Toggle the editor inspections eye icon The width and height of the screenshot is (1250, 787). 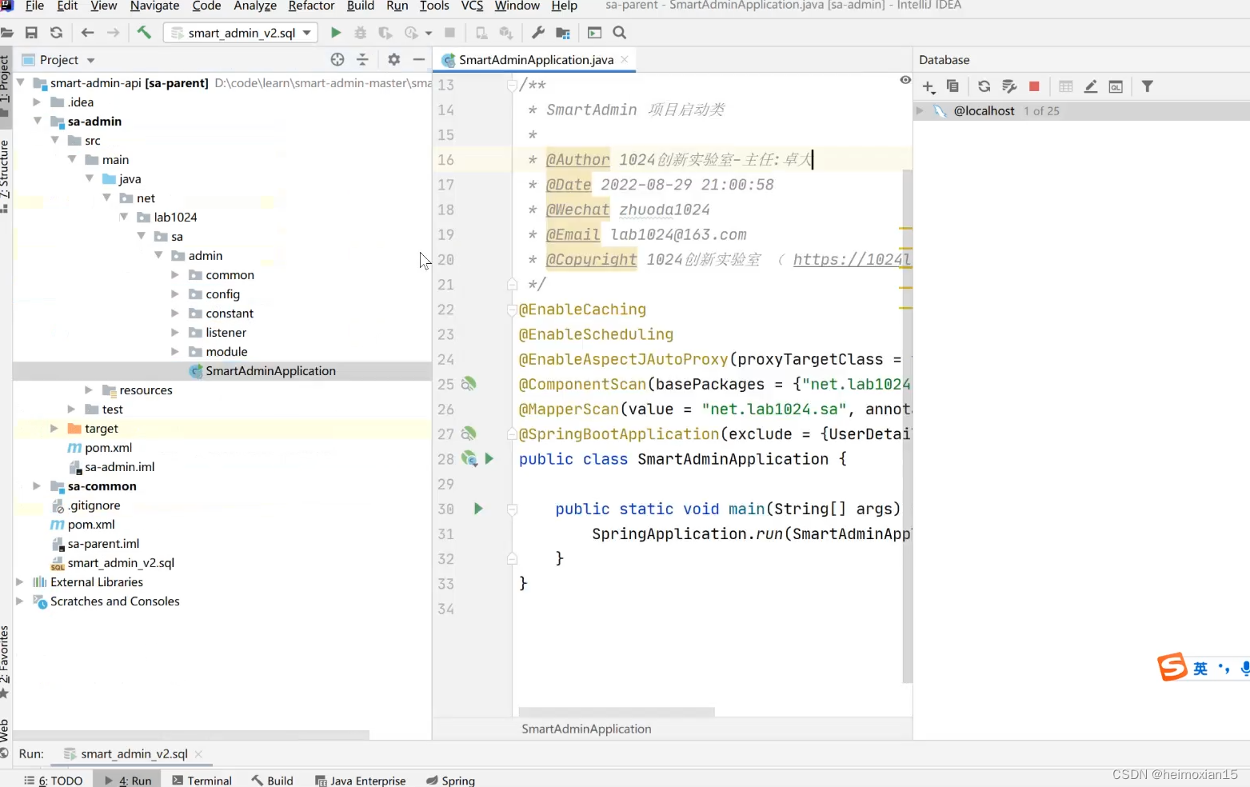[905, 80]
